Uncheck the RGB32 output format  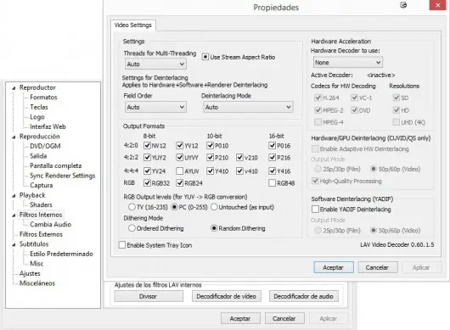coord(147,182)
